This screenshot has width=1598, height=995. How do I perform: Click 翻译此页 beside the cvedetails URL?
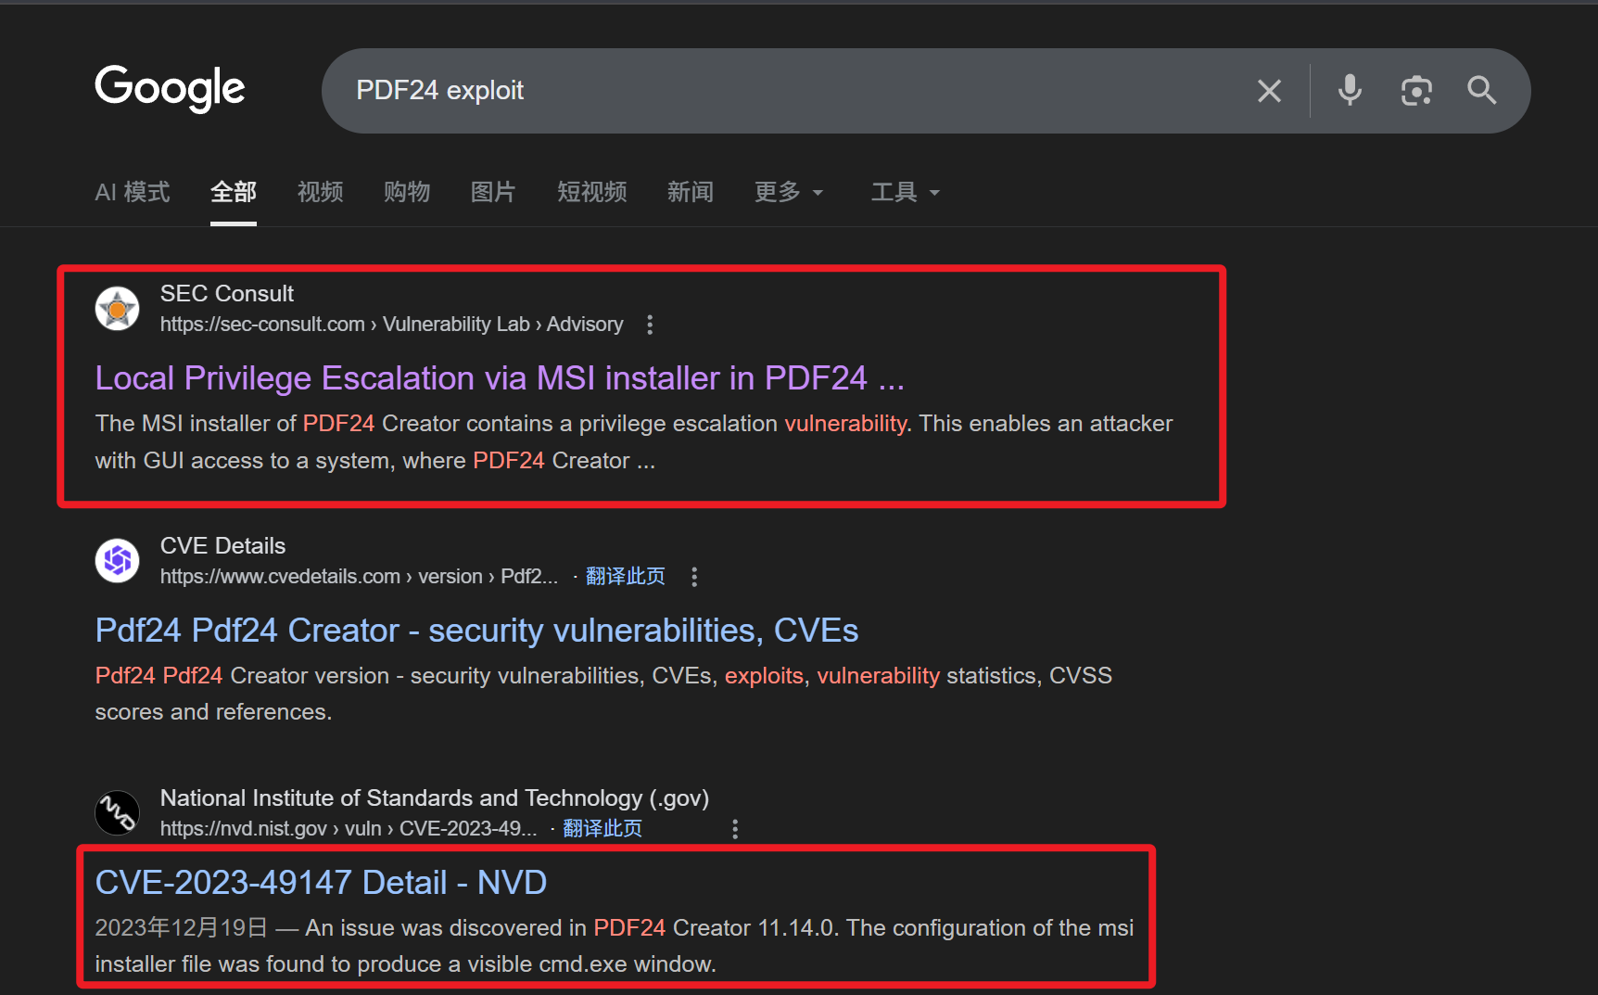(626, 577)
